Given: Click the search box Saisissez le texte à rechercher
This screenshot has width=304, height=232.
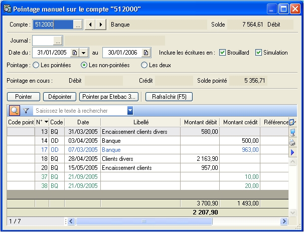Looking at the screenshot, I should point(80,111).
